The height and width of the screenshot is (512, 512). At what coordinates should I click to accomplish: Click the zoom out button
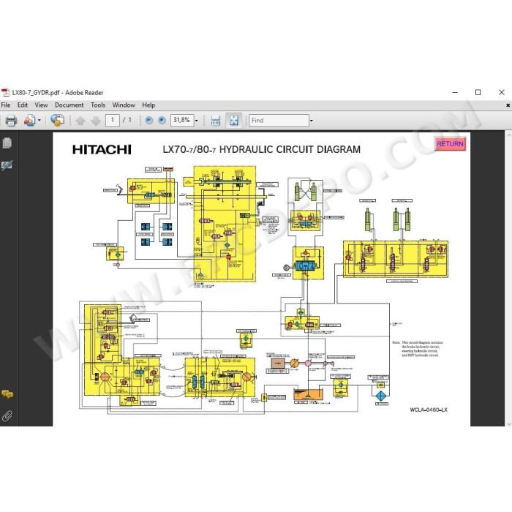(149, 121)
